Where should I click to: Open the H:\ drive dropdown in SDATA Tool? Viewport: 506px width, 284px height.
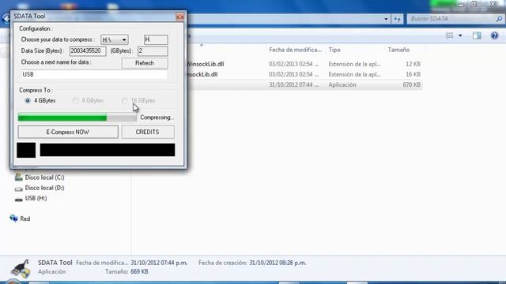pyautogui.click(x=114, y=39)
